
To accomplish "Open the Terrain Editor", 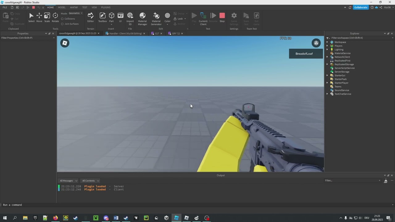I will pos(90,18).
